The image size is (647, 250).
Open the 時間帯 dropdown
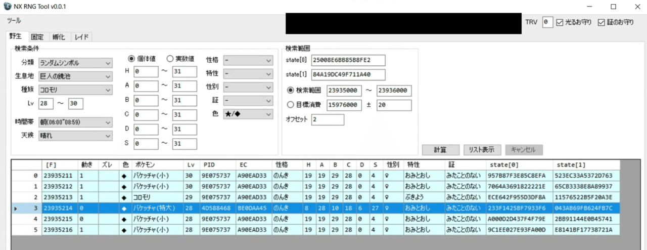[76, 122]
